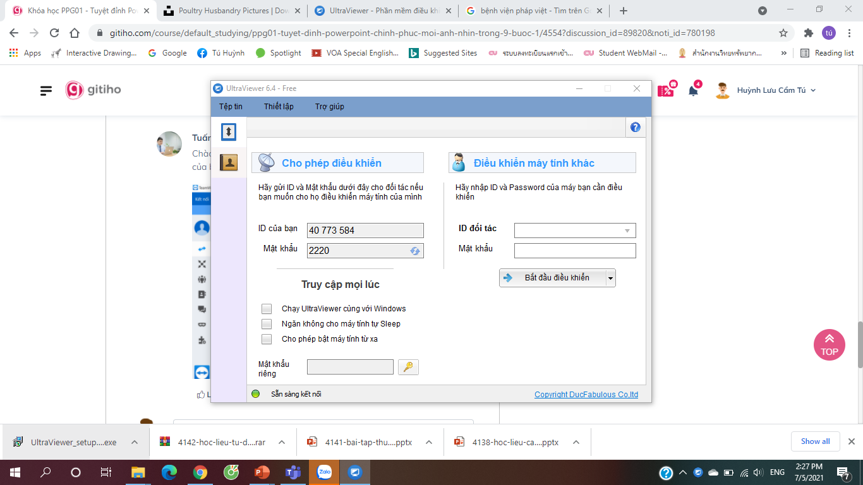This screenshot has width=863, height=485.
Task: Open the Task View taskbar icon
Action: (106, 472)
